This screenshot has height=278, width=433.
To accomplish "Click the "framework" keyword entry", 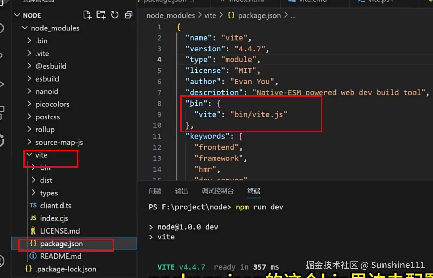I will 221,158.
